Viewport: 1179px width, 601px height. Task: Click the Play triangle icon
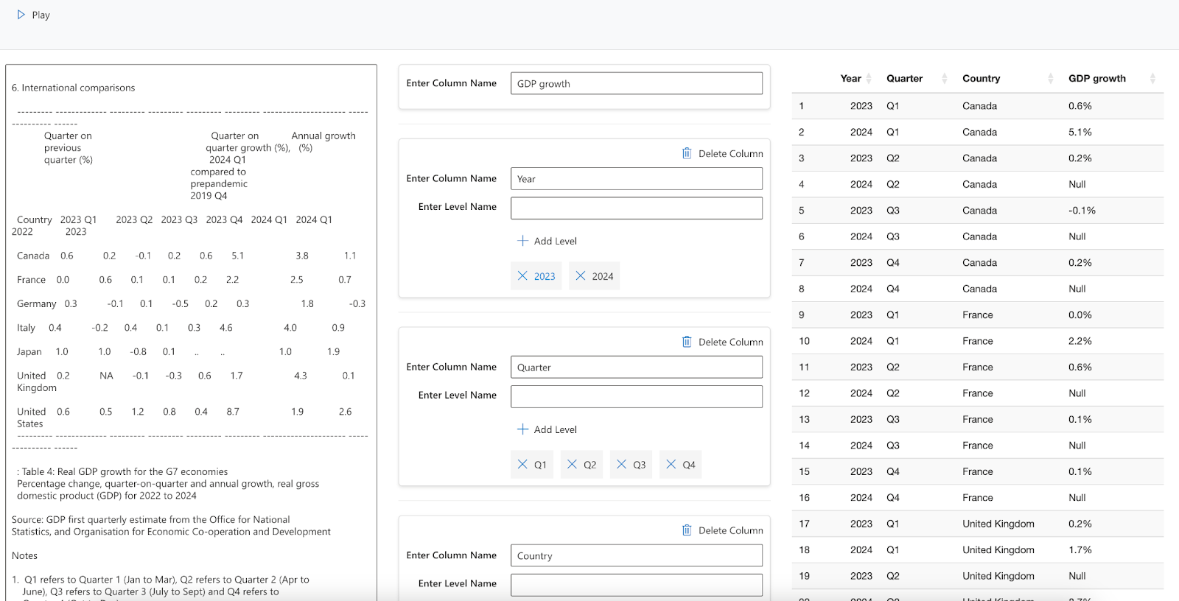(21, 15)
